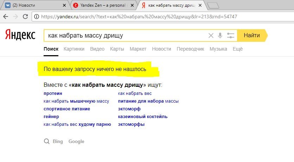Open the Картинки search category
Image resolution: width=294 pixels, height=162 pixels.
click(74, 49)
